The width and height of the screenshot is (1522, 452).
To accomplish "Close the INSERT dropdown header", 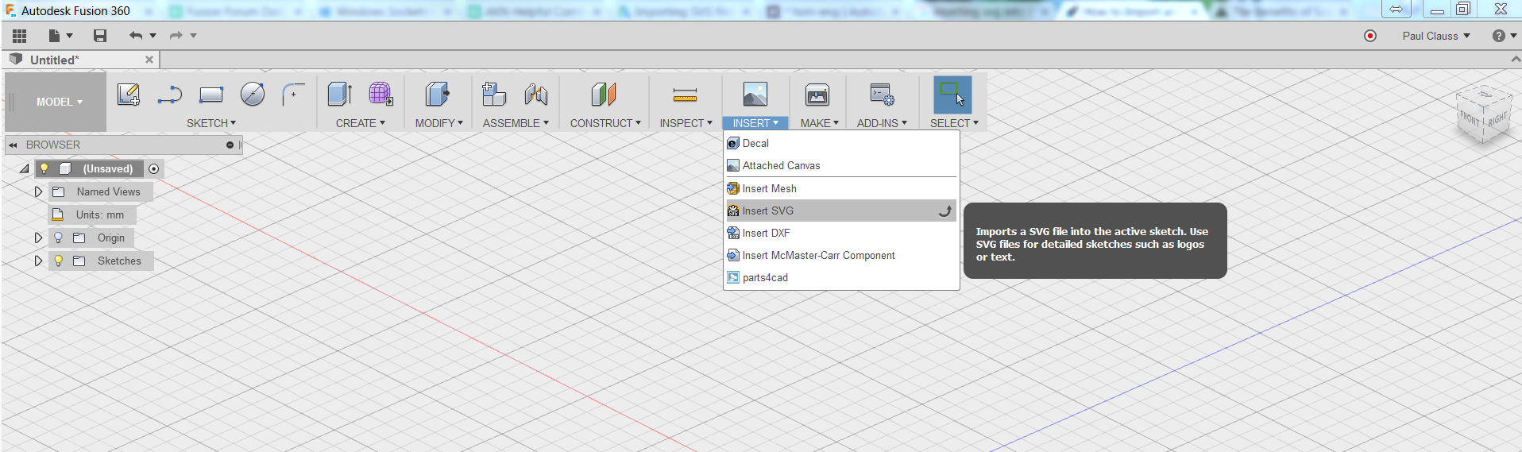I will click(755, 123).
